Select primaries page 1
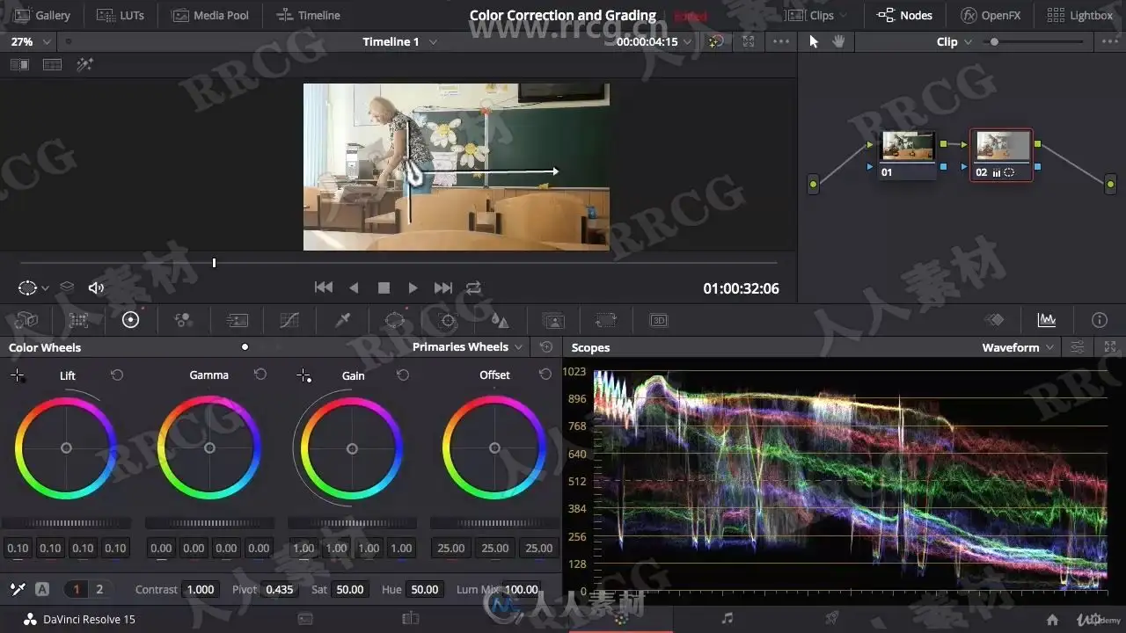Image resolution: width=1126 pixels, height=633 pixels. [x=77, y=589]
